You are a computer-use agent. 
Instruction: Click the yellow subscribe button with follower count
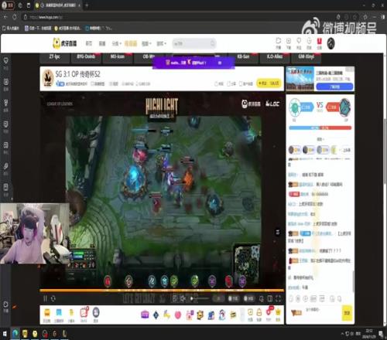pyautogui.click(x=269, y=83)
